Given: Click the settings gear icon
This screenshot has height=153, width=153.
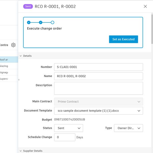Looking at the screenshot, I should tap(13, 45).
